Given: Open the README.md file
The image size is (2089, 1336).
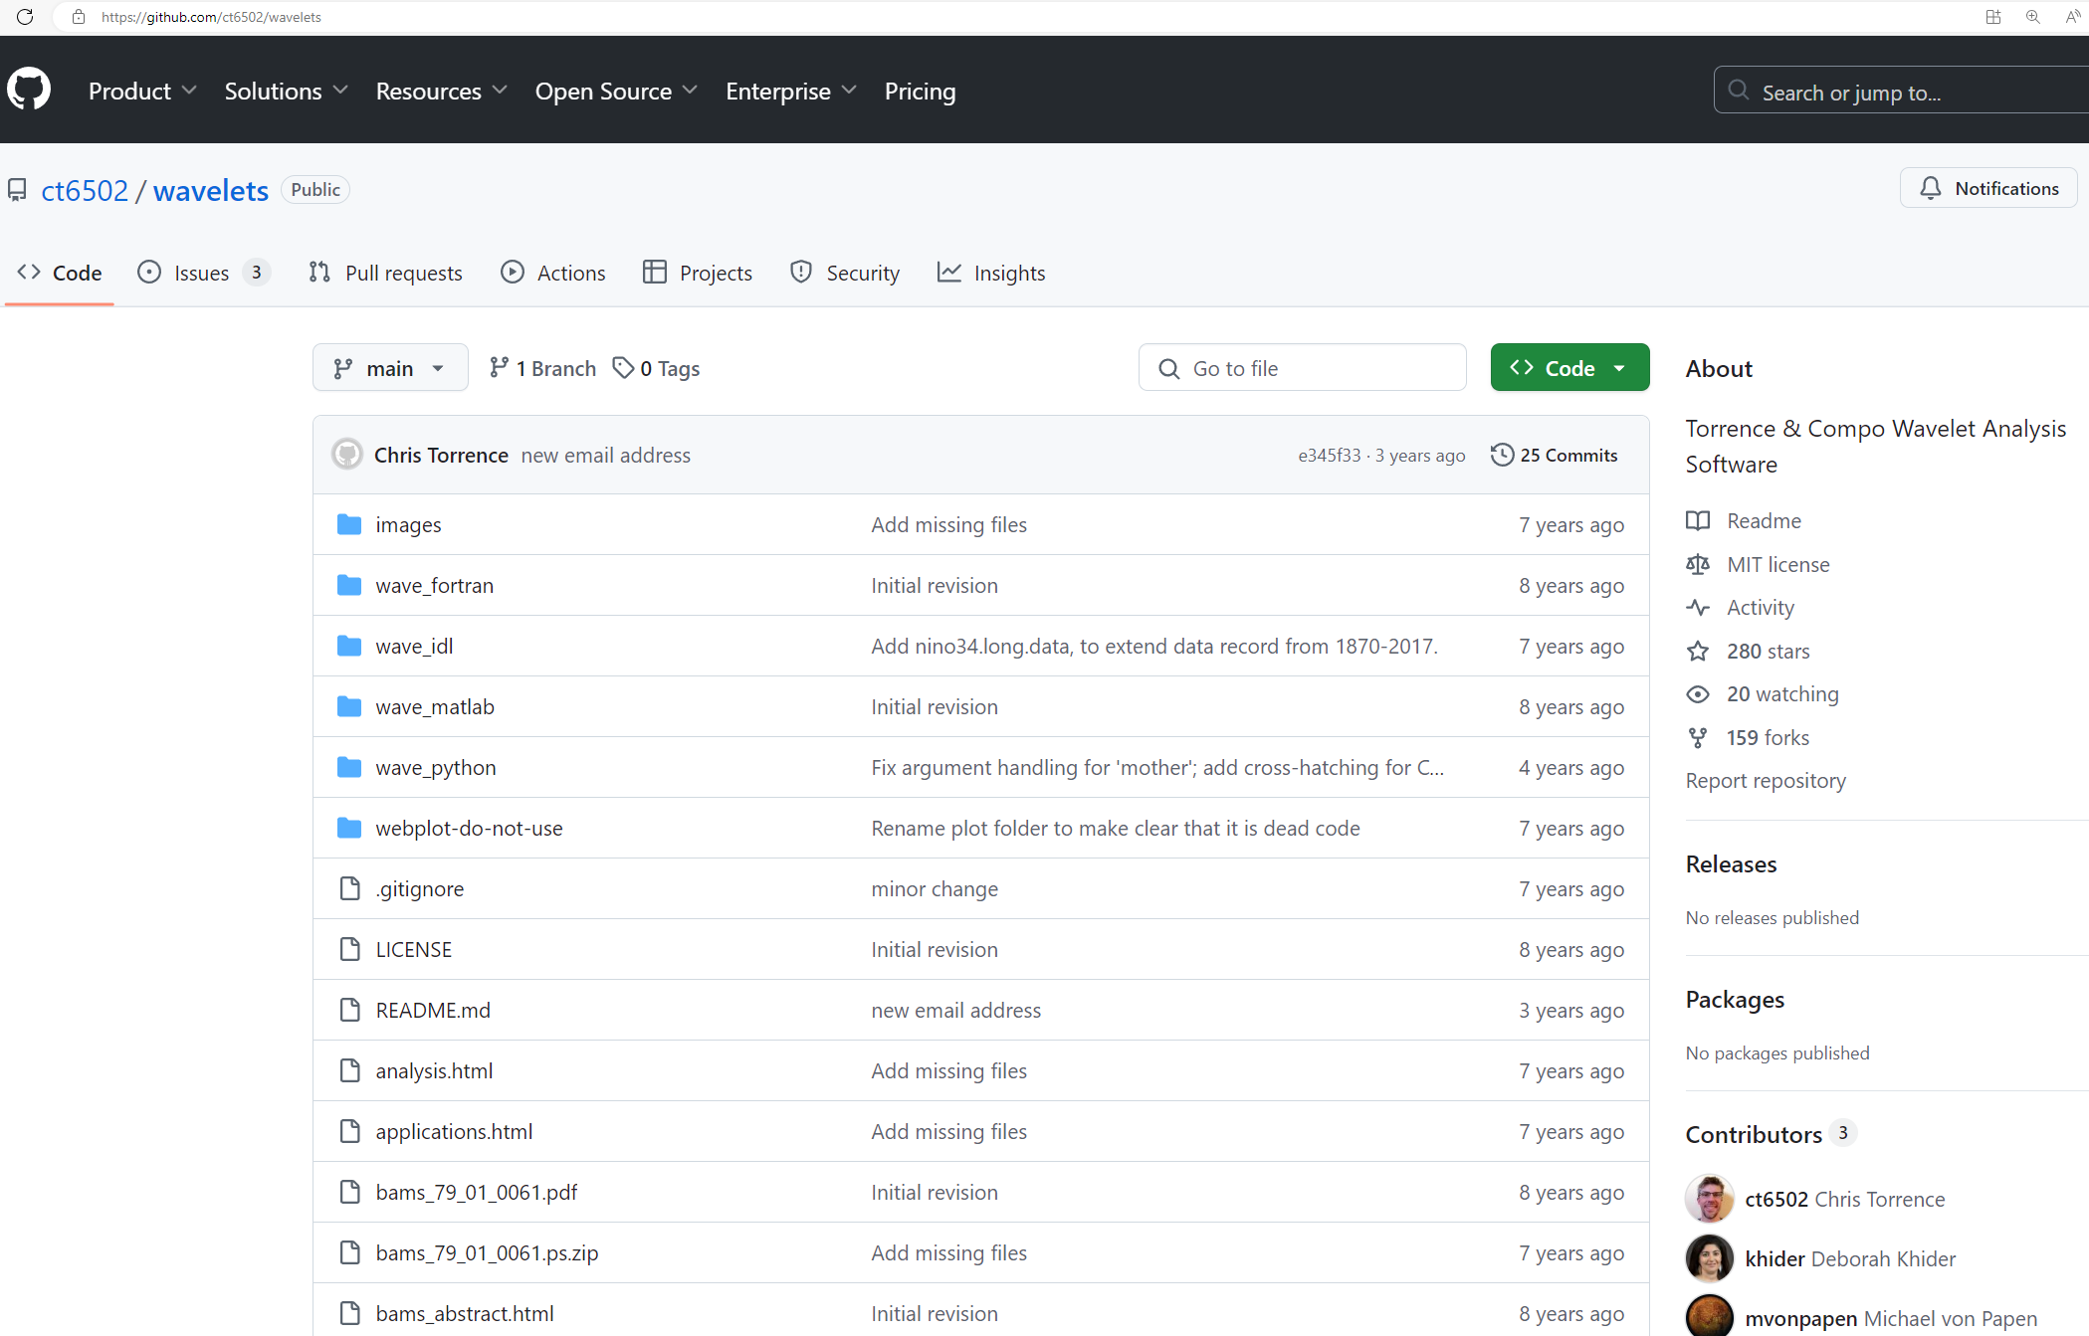Looking at the screenshot, I should click(432, 1010).
